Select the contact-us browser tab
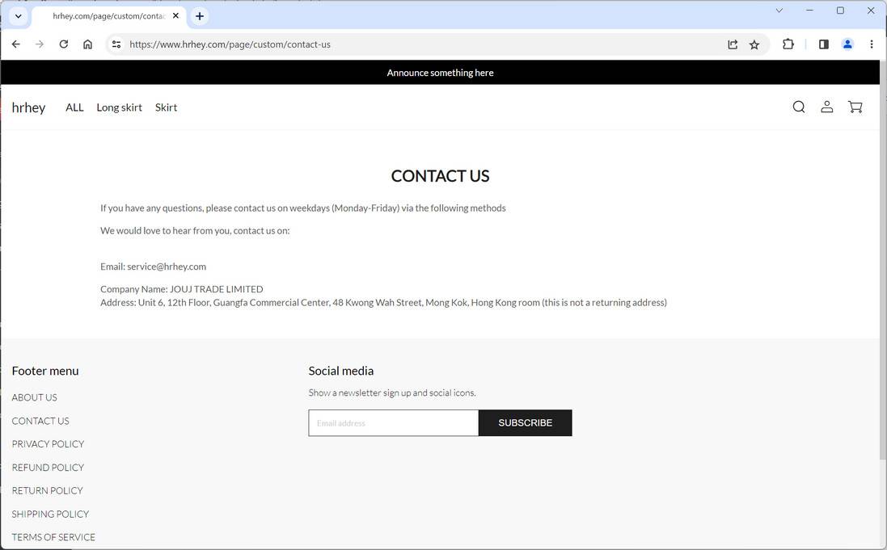This screenshot has width=887, height=550. (x=109, y=15)
